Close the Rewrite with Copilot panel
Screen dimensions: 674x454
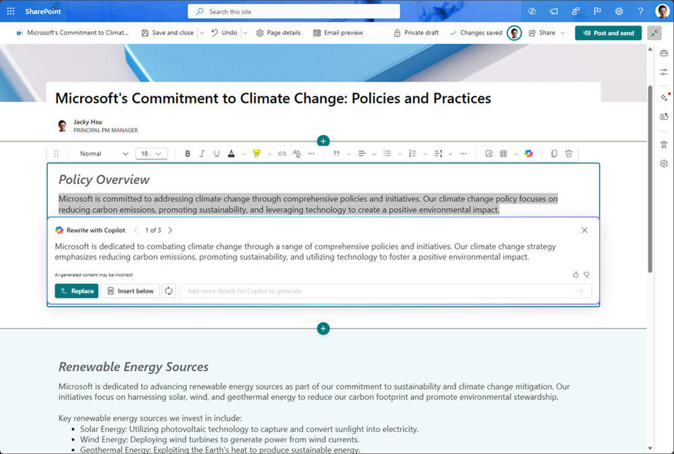(x=584, y=230)
